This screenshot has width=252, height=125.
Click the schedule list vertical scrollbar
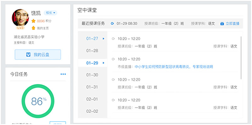(x=241, y=58)
